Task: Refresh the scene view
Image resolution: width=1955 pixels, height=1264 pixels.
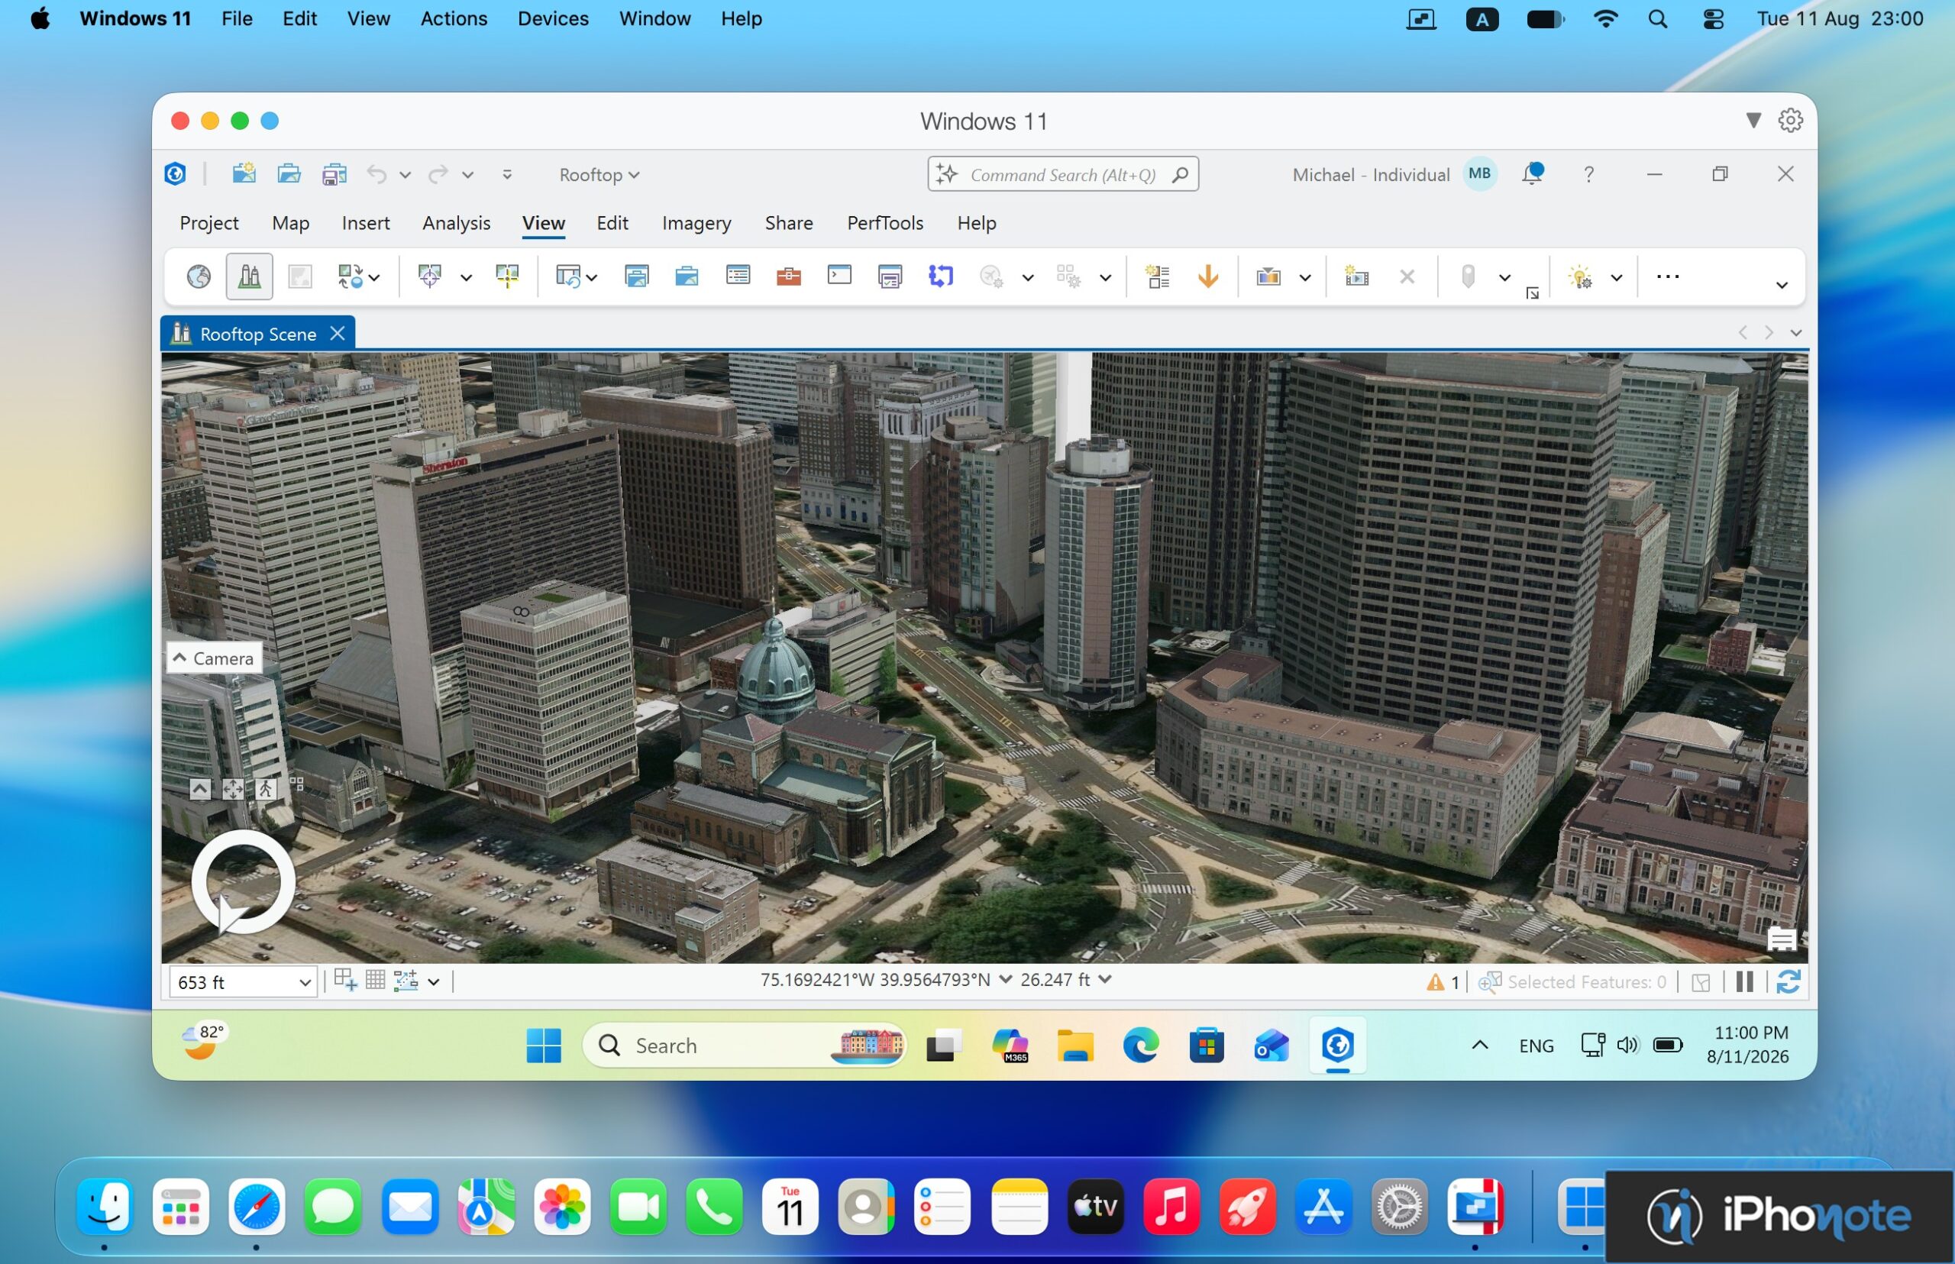Action: tap(1789, 982)
